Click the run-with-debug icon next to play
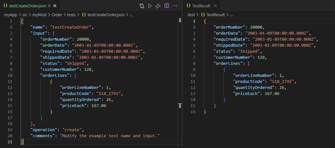Screen dimensions: 335x148 point(158,6)
